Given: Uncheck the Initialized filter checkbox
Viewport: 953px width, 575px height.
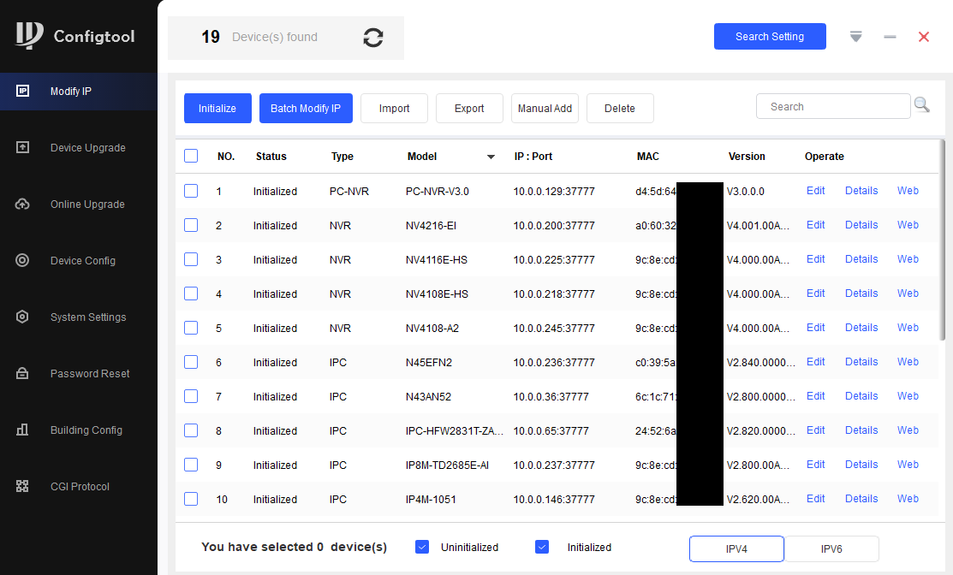Looking at the screenshot, I should [542, 547].
